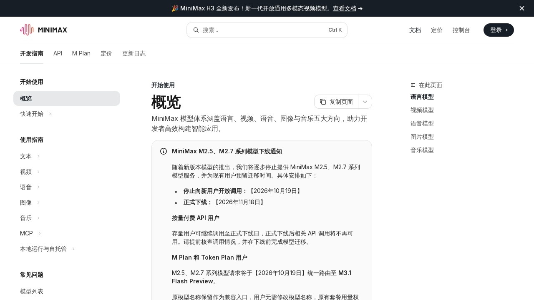This screenshot has height=300, width=534.
Task: Open the 更新日志 tab
Action: [134, 53]
